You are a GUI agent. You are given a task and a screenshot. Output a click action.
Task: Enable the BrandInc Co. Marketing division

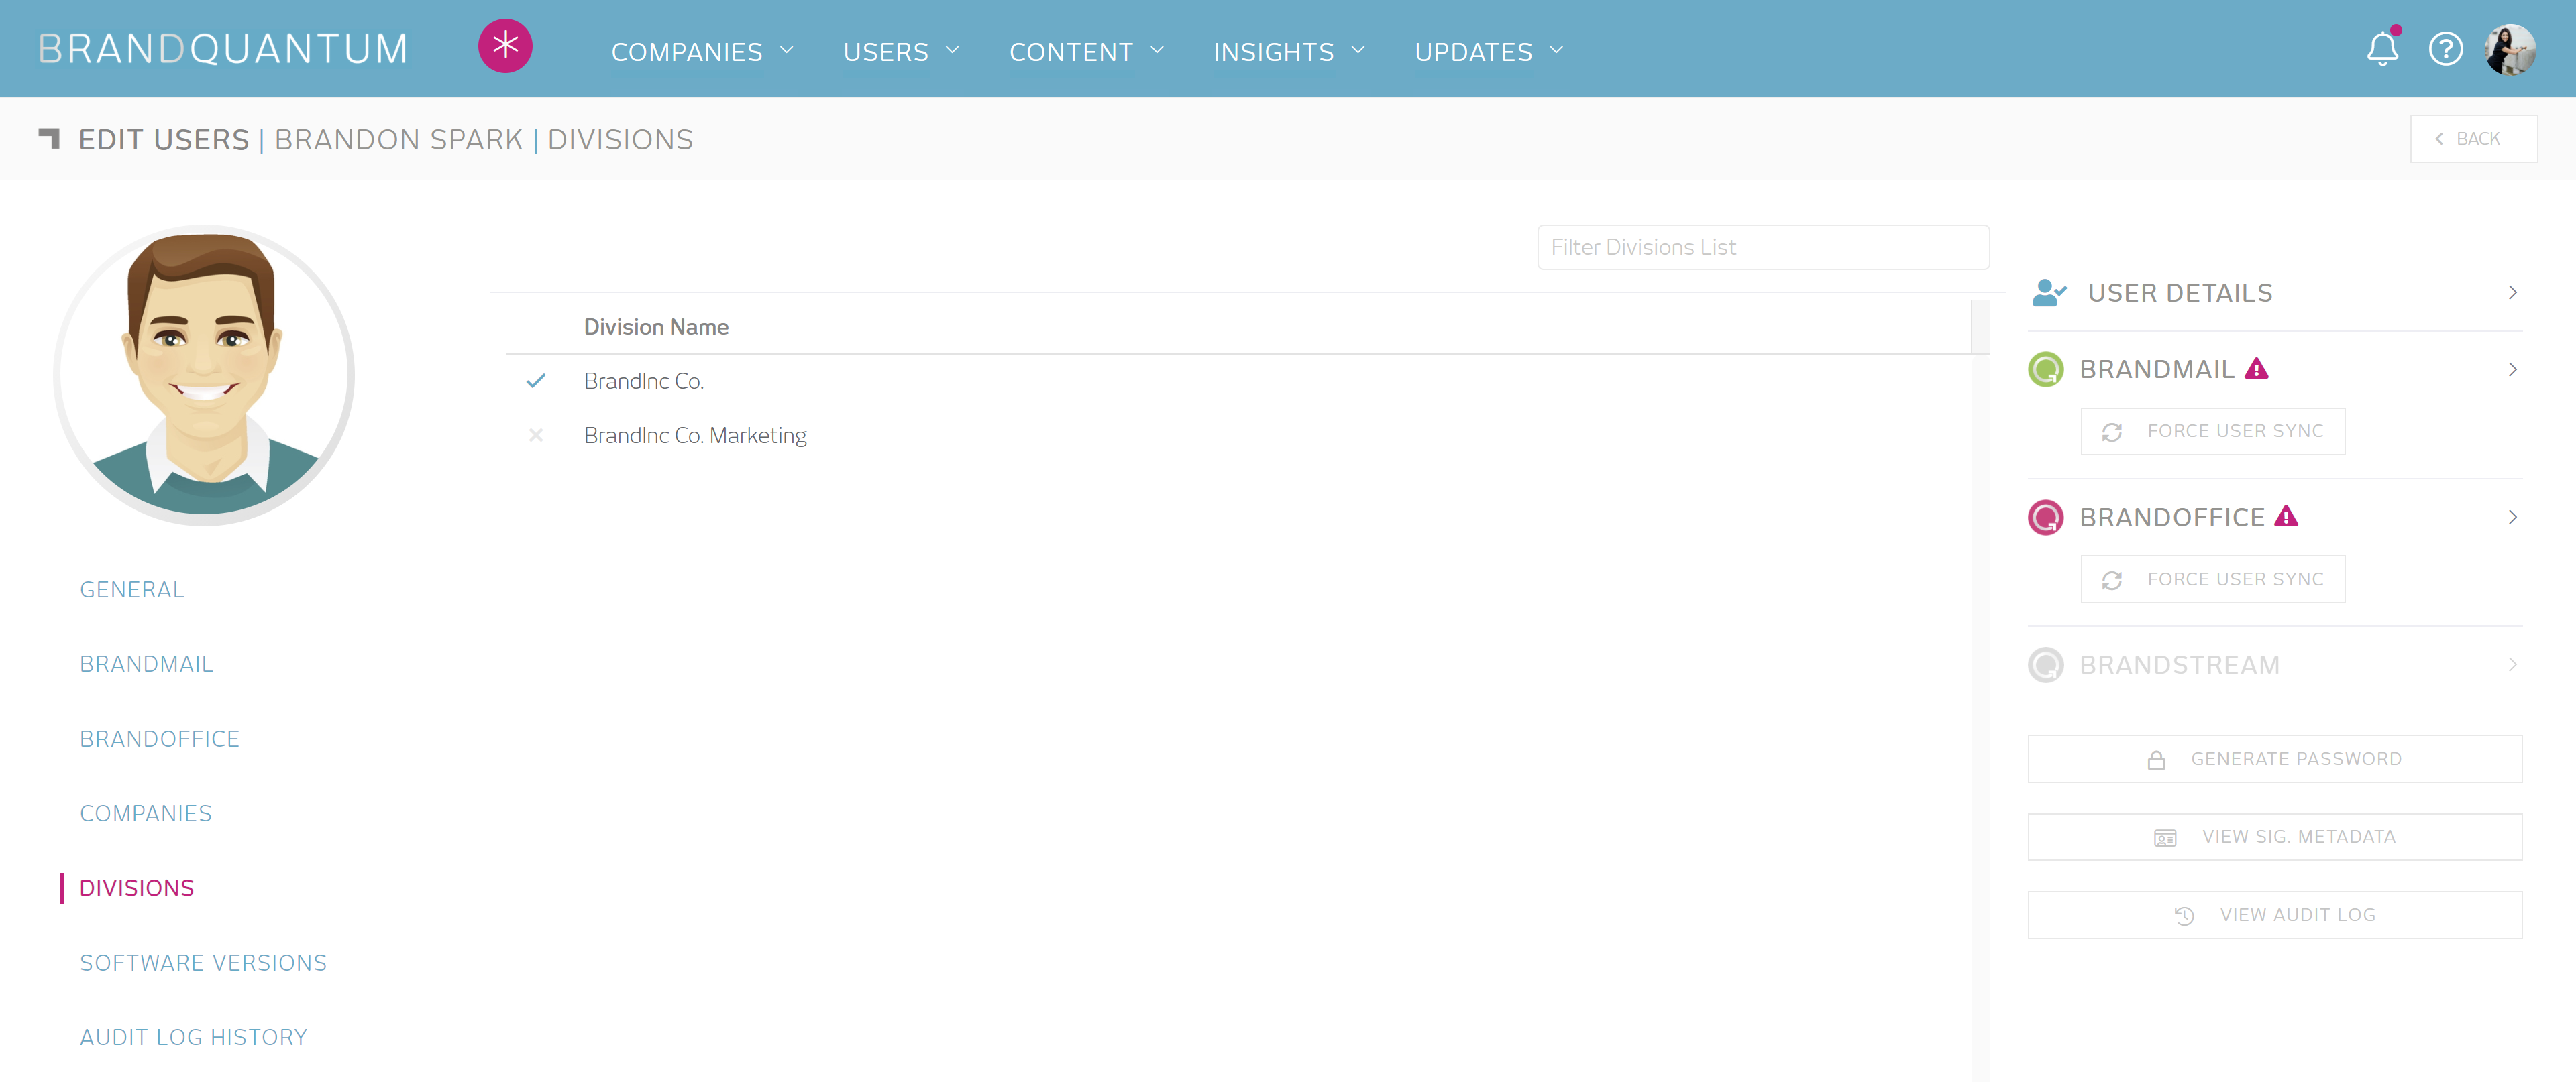pos(536,436)
